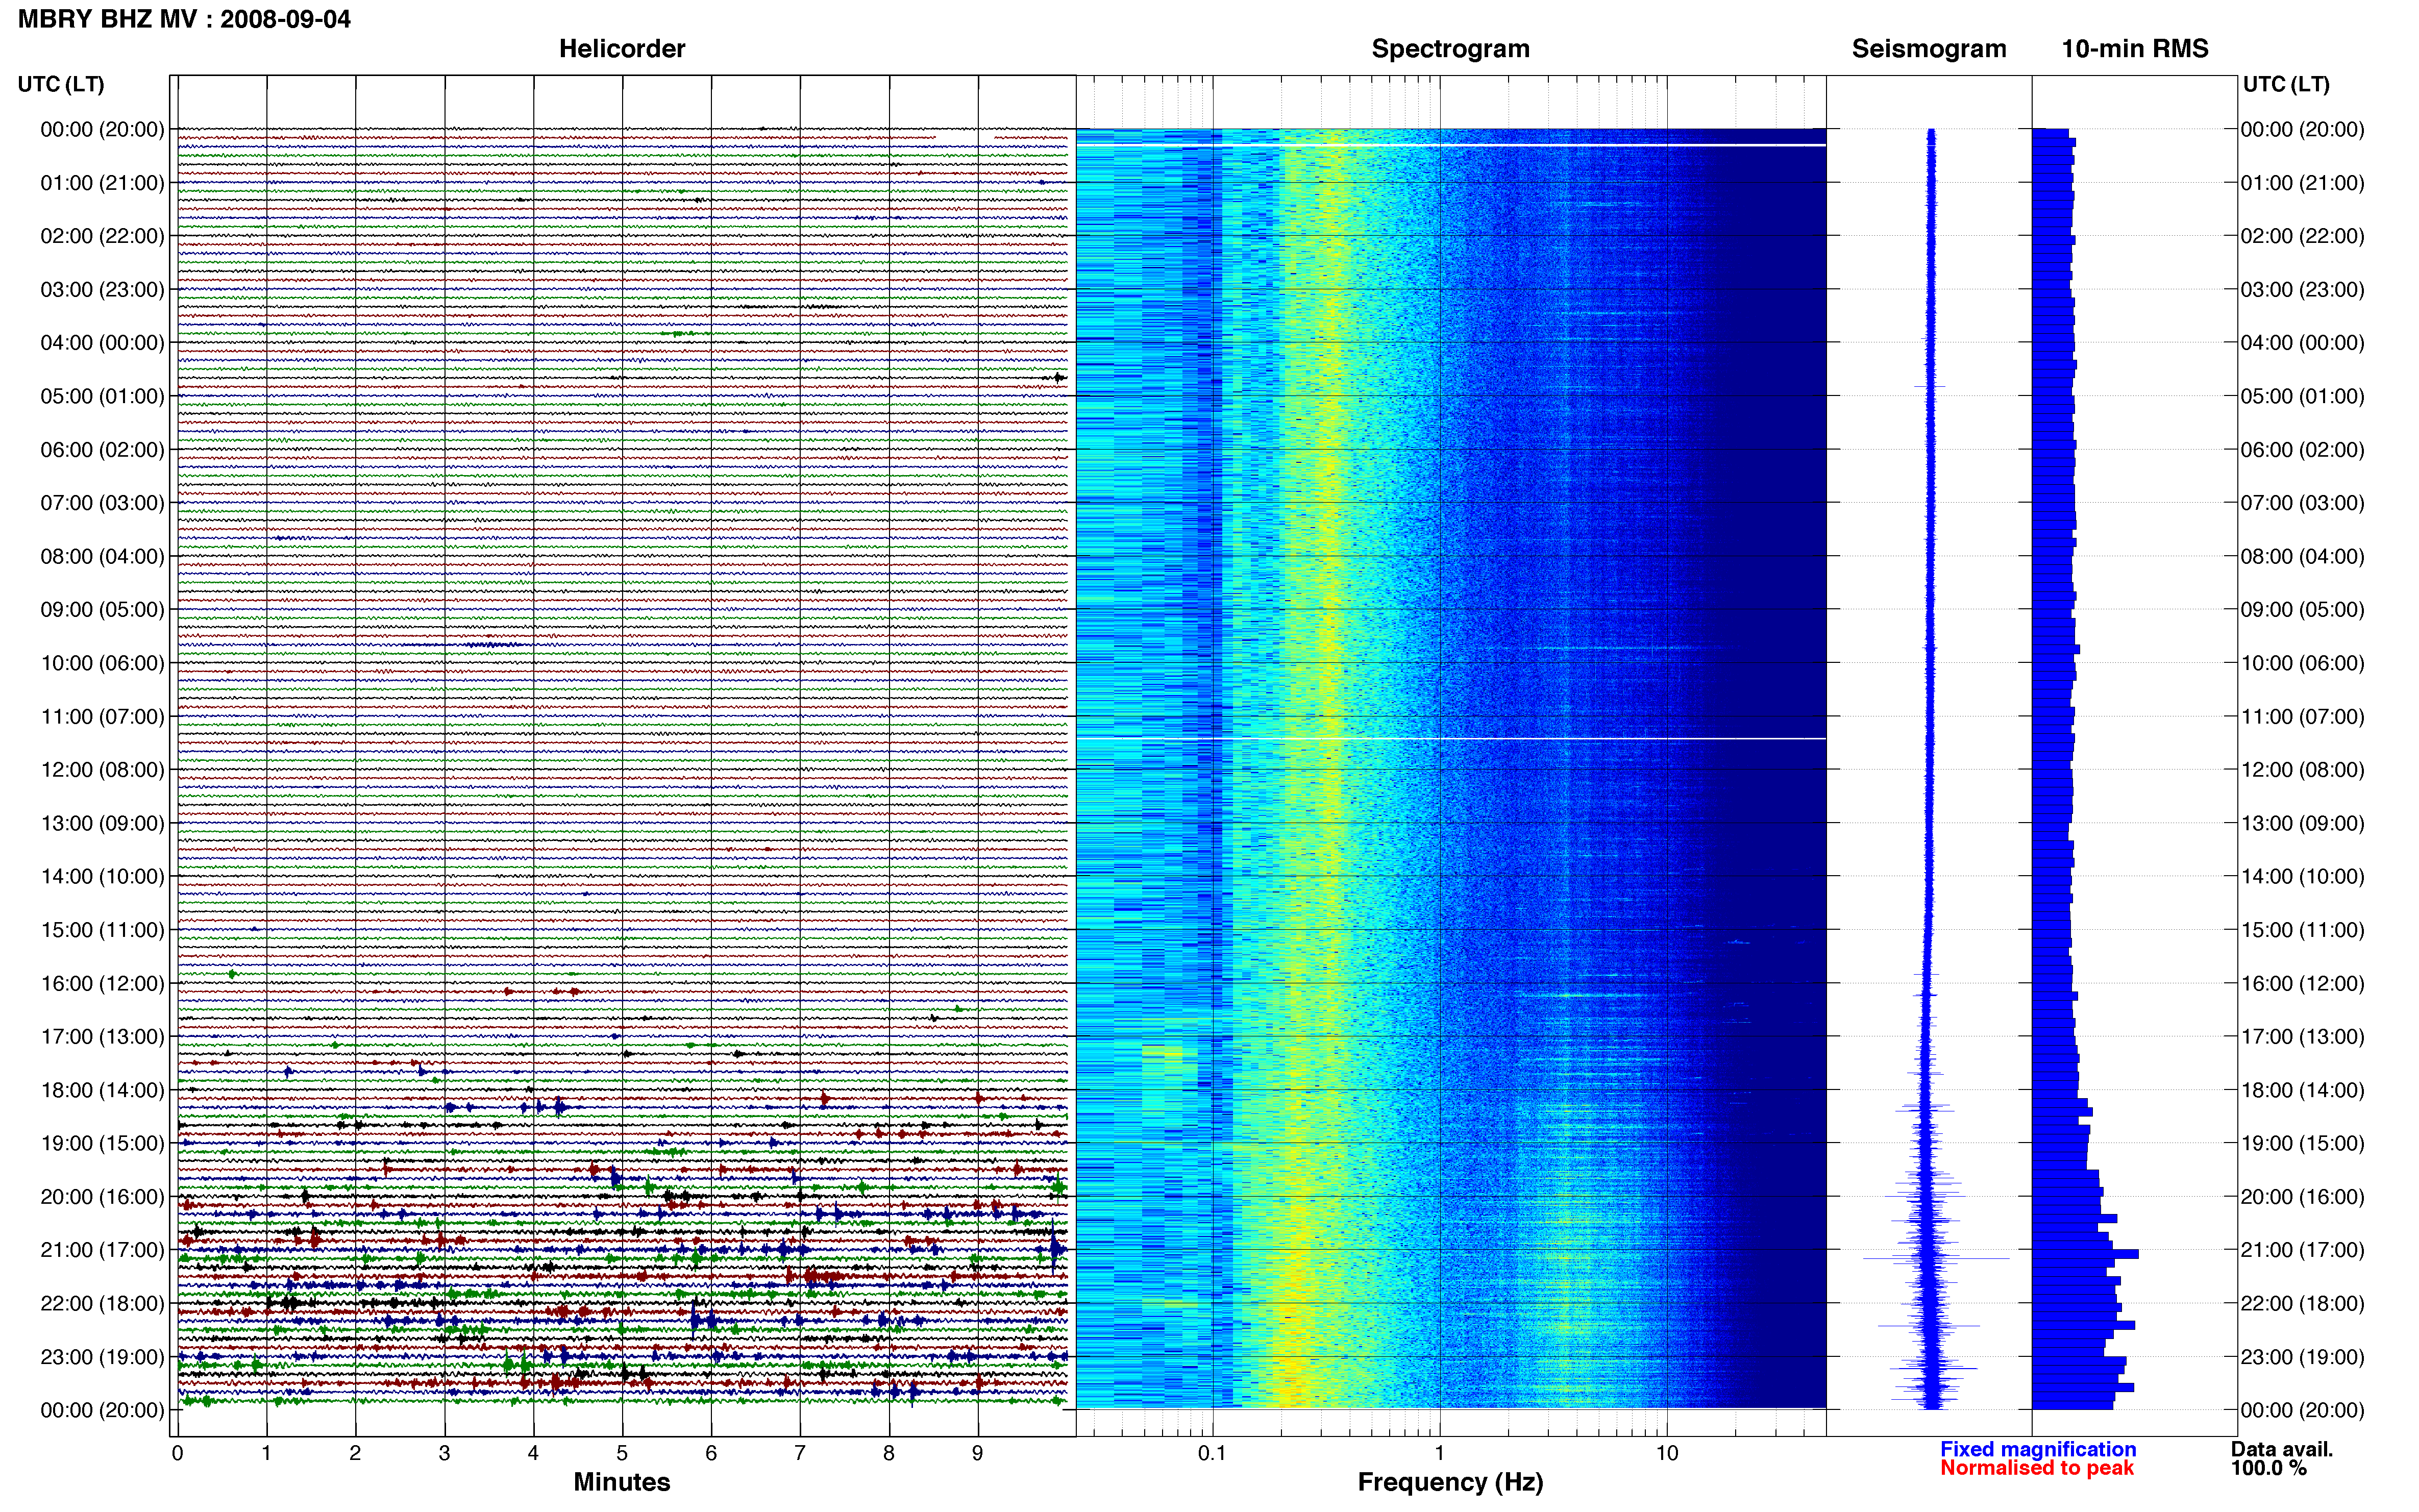Screen dimensions: 2419x1512
Task: Click left time label '06:00 (02:00)'
Action: click(x=102, y=450)
